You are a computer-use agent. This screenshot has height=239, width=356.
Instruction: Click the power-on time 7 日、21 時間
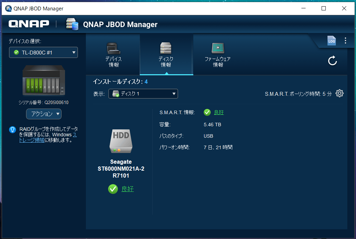point(218,147)
